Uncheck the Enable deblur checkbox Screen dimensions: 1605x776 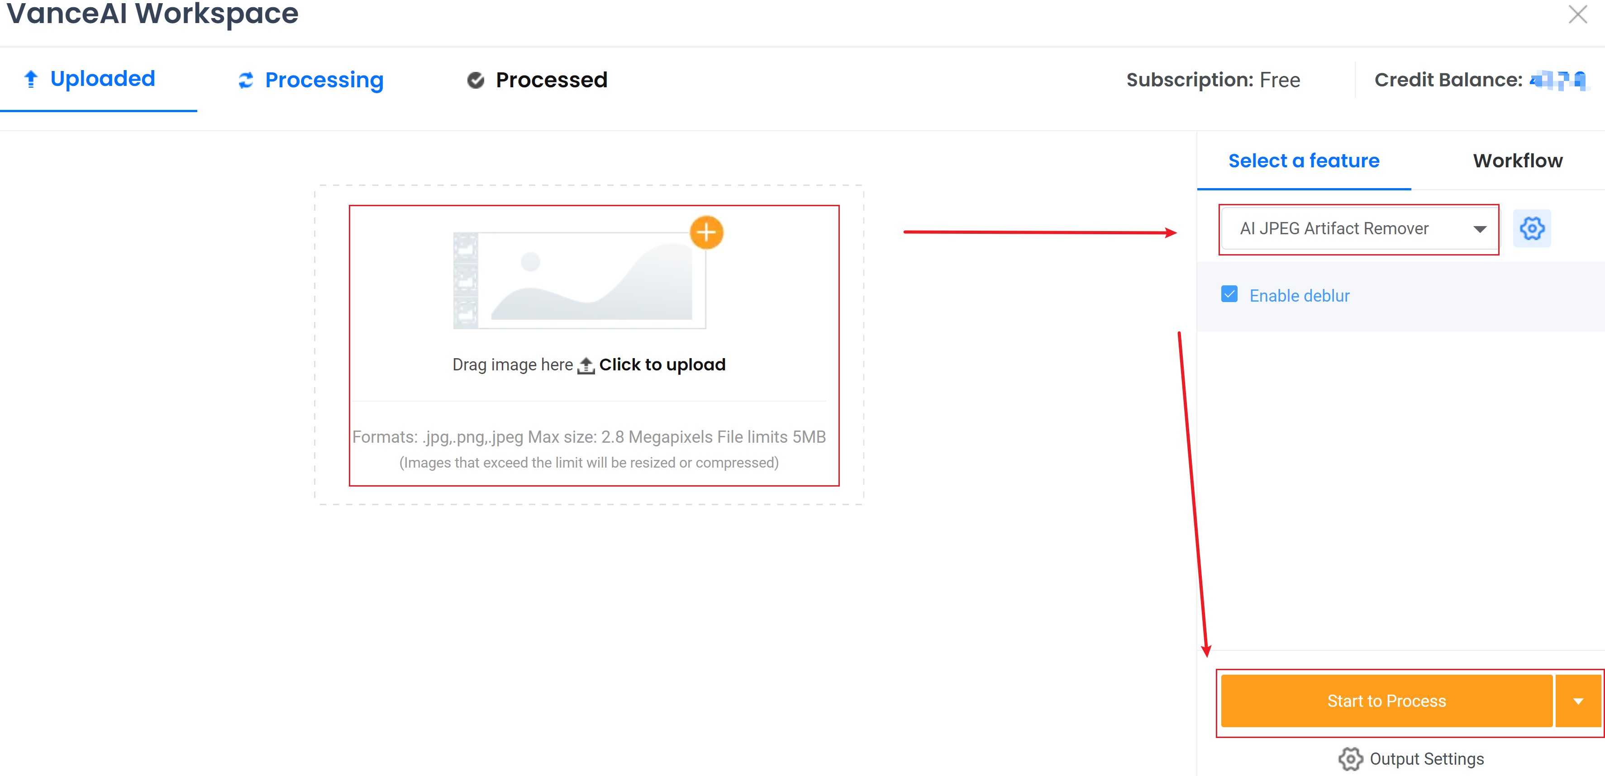tap(1229, 294)
